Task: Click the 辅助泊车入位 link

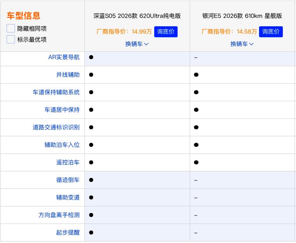Action: tap(62, 145)
